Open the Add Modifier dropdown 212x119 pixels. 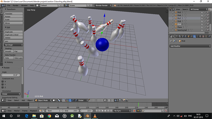coord(190,46)
